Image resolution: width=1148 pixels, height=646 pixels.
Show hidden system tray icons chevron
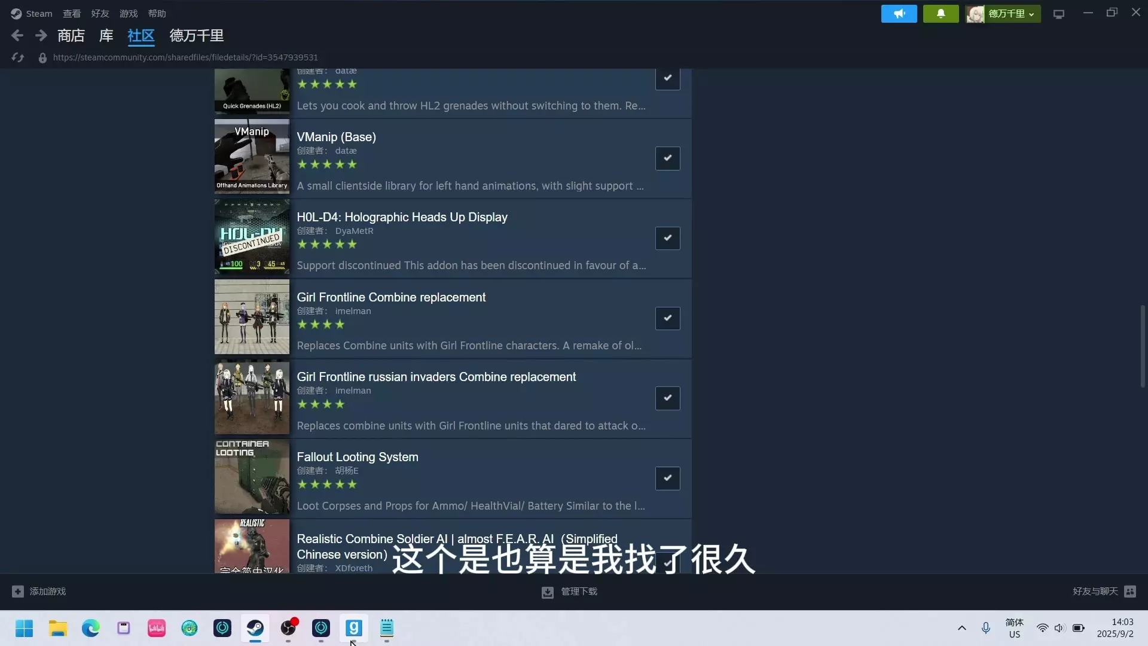(961, 628)
